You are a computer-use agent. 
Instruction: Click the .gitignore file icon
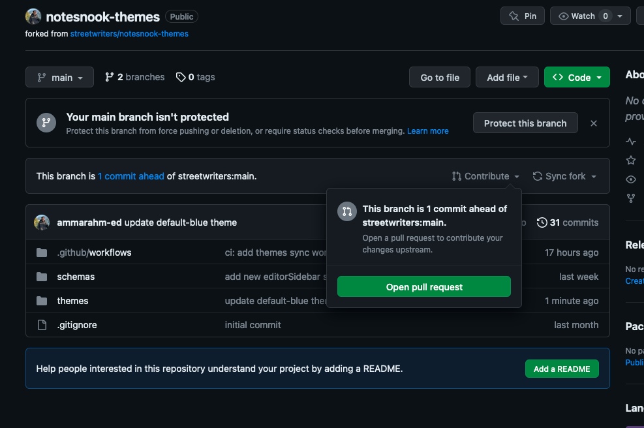pos(42,325)
